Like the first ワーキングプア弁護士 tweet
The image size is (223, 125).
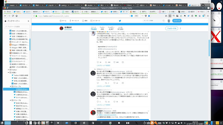[114, 83]
